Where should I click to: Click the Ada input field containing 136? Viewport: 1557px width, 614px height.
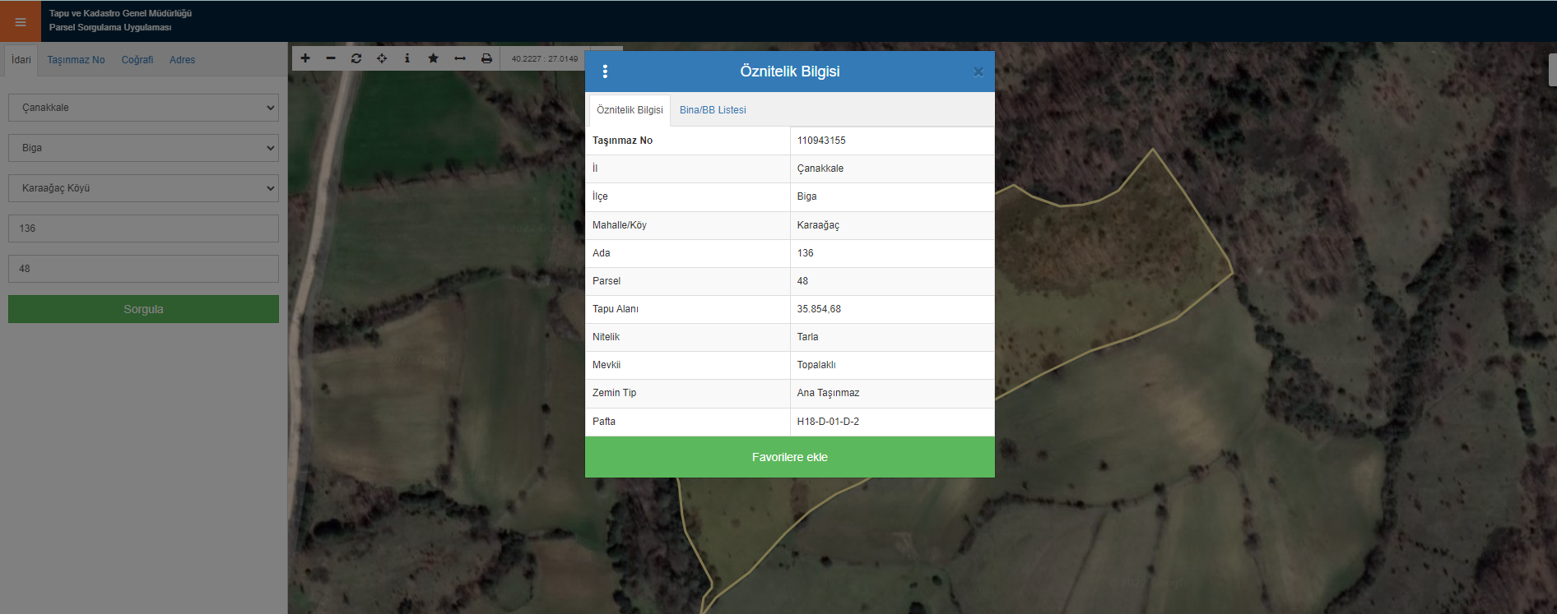coord(143,229)
